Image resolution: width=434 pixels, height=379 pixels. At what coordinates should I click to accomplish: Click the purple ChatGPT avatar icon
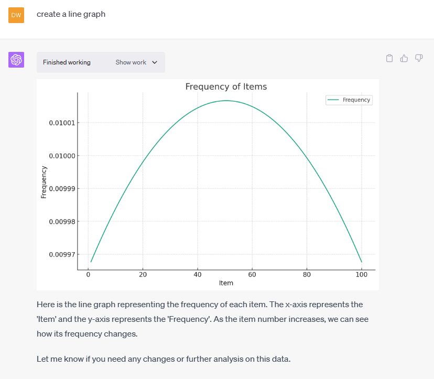point(16,60)
